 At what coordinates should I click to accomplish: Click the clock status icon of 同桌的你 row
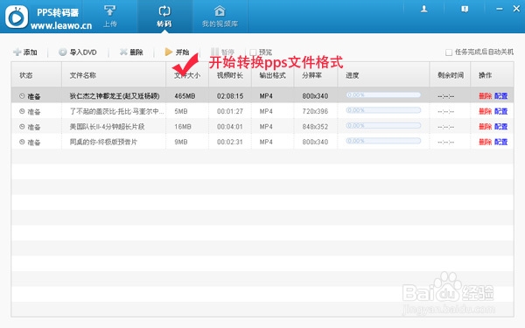(x=22, y=142)
